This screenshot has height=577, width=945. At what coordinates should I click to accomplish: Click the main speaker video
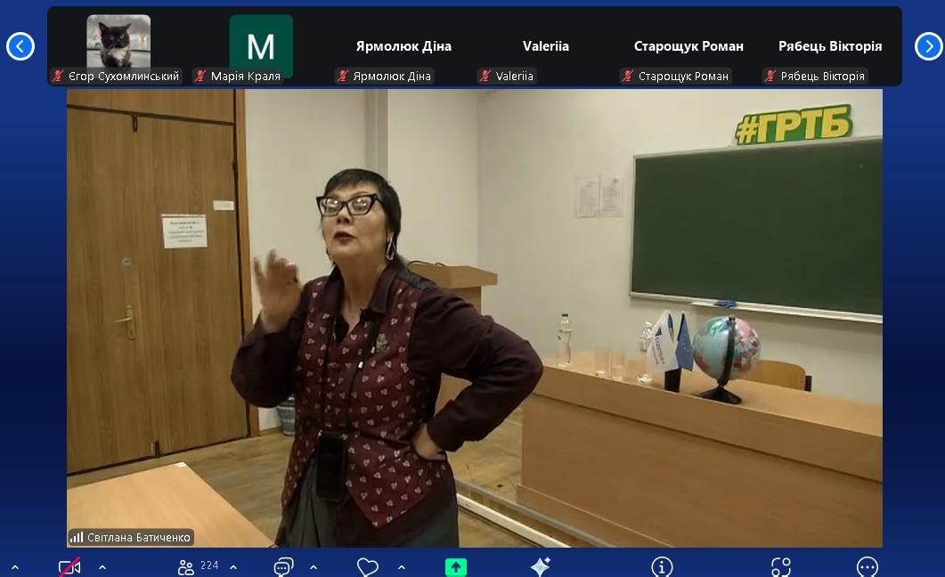[475, 318]
